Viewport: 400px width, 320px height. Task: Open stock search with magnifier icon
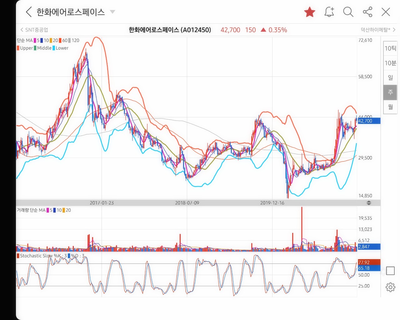[x=348, y=12]
